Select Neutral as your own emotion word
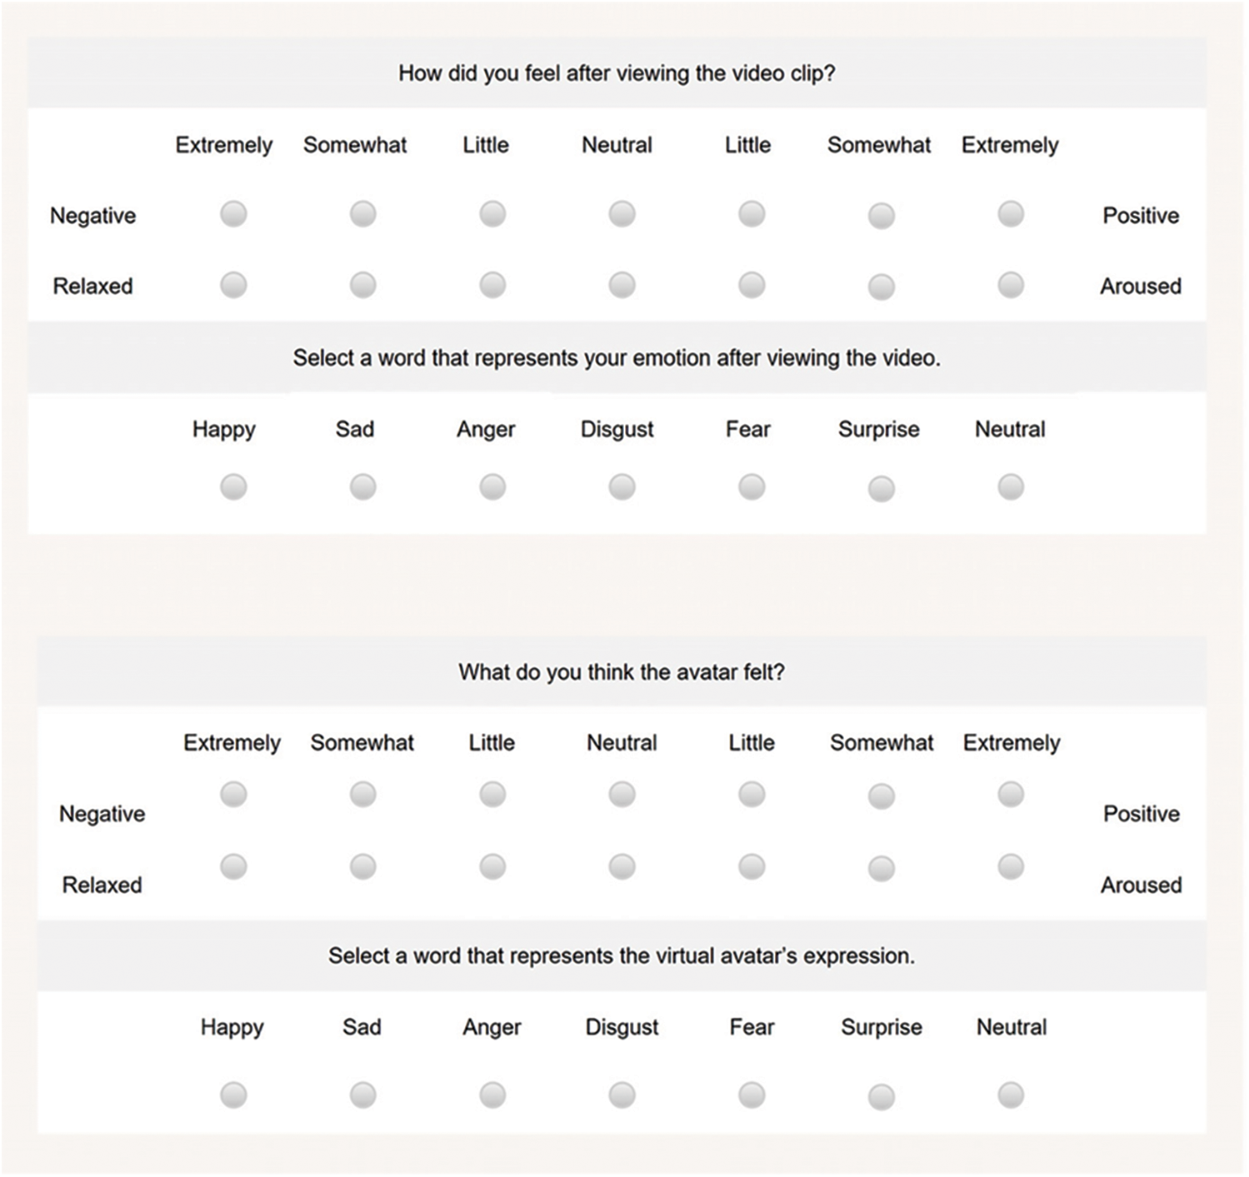 (1011, 486)
